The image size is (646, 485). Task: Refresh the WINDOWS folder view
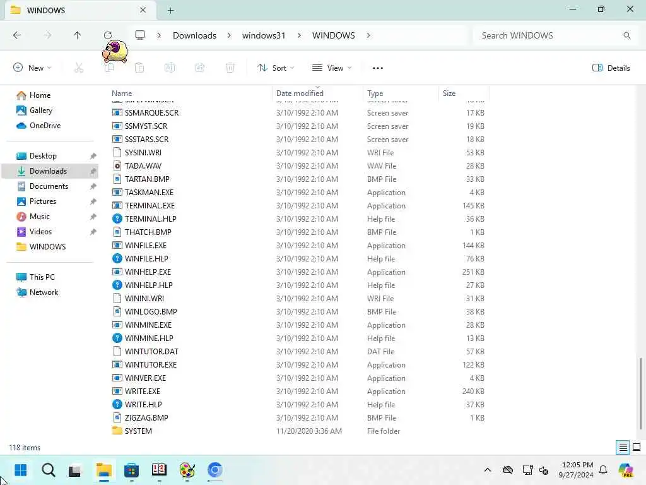pyautogui.click(x=108, y=35)
